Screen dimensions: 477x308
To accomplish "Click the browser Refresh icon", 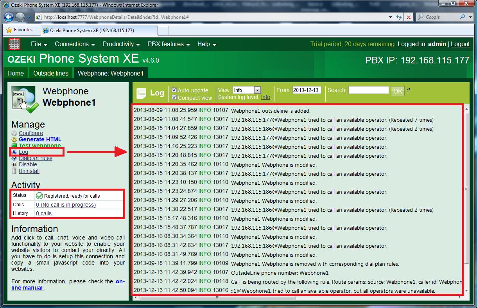I will (x=399, y=17).
